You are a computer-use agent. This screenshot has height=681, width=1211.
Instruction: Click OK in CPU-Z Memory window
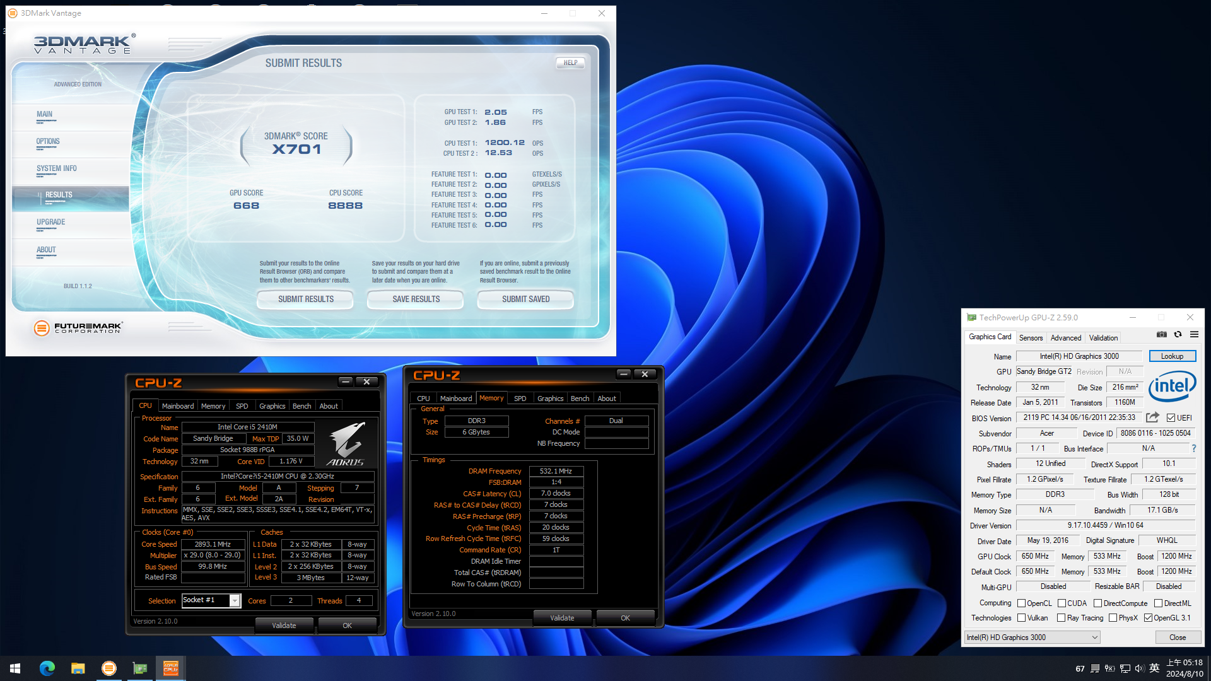tap(625, 618)
